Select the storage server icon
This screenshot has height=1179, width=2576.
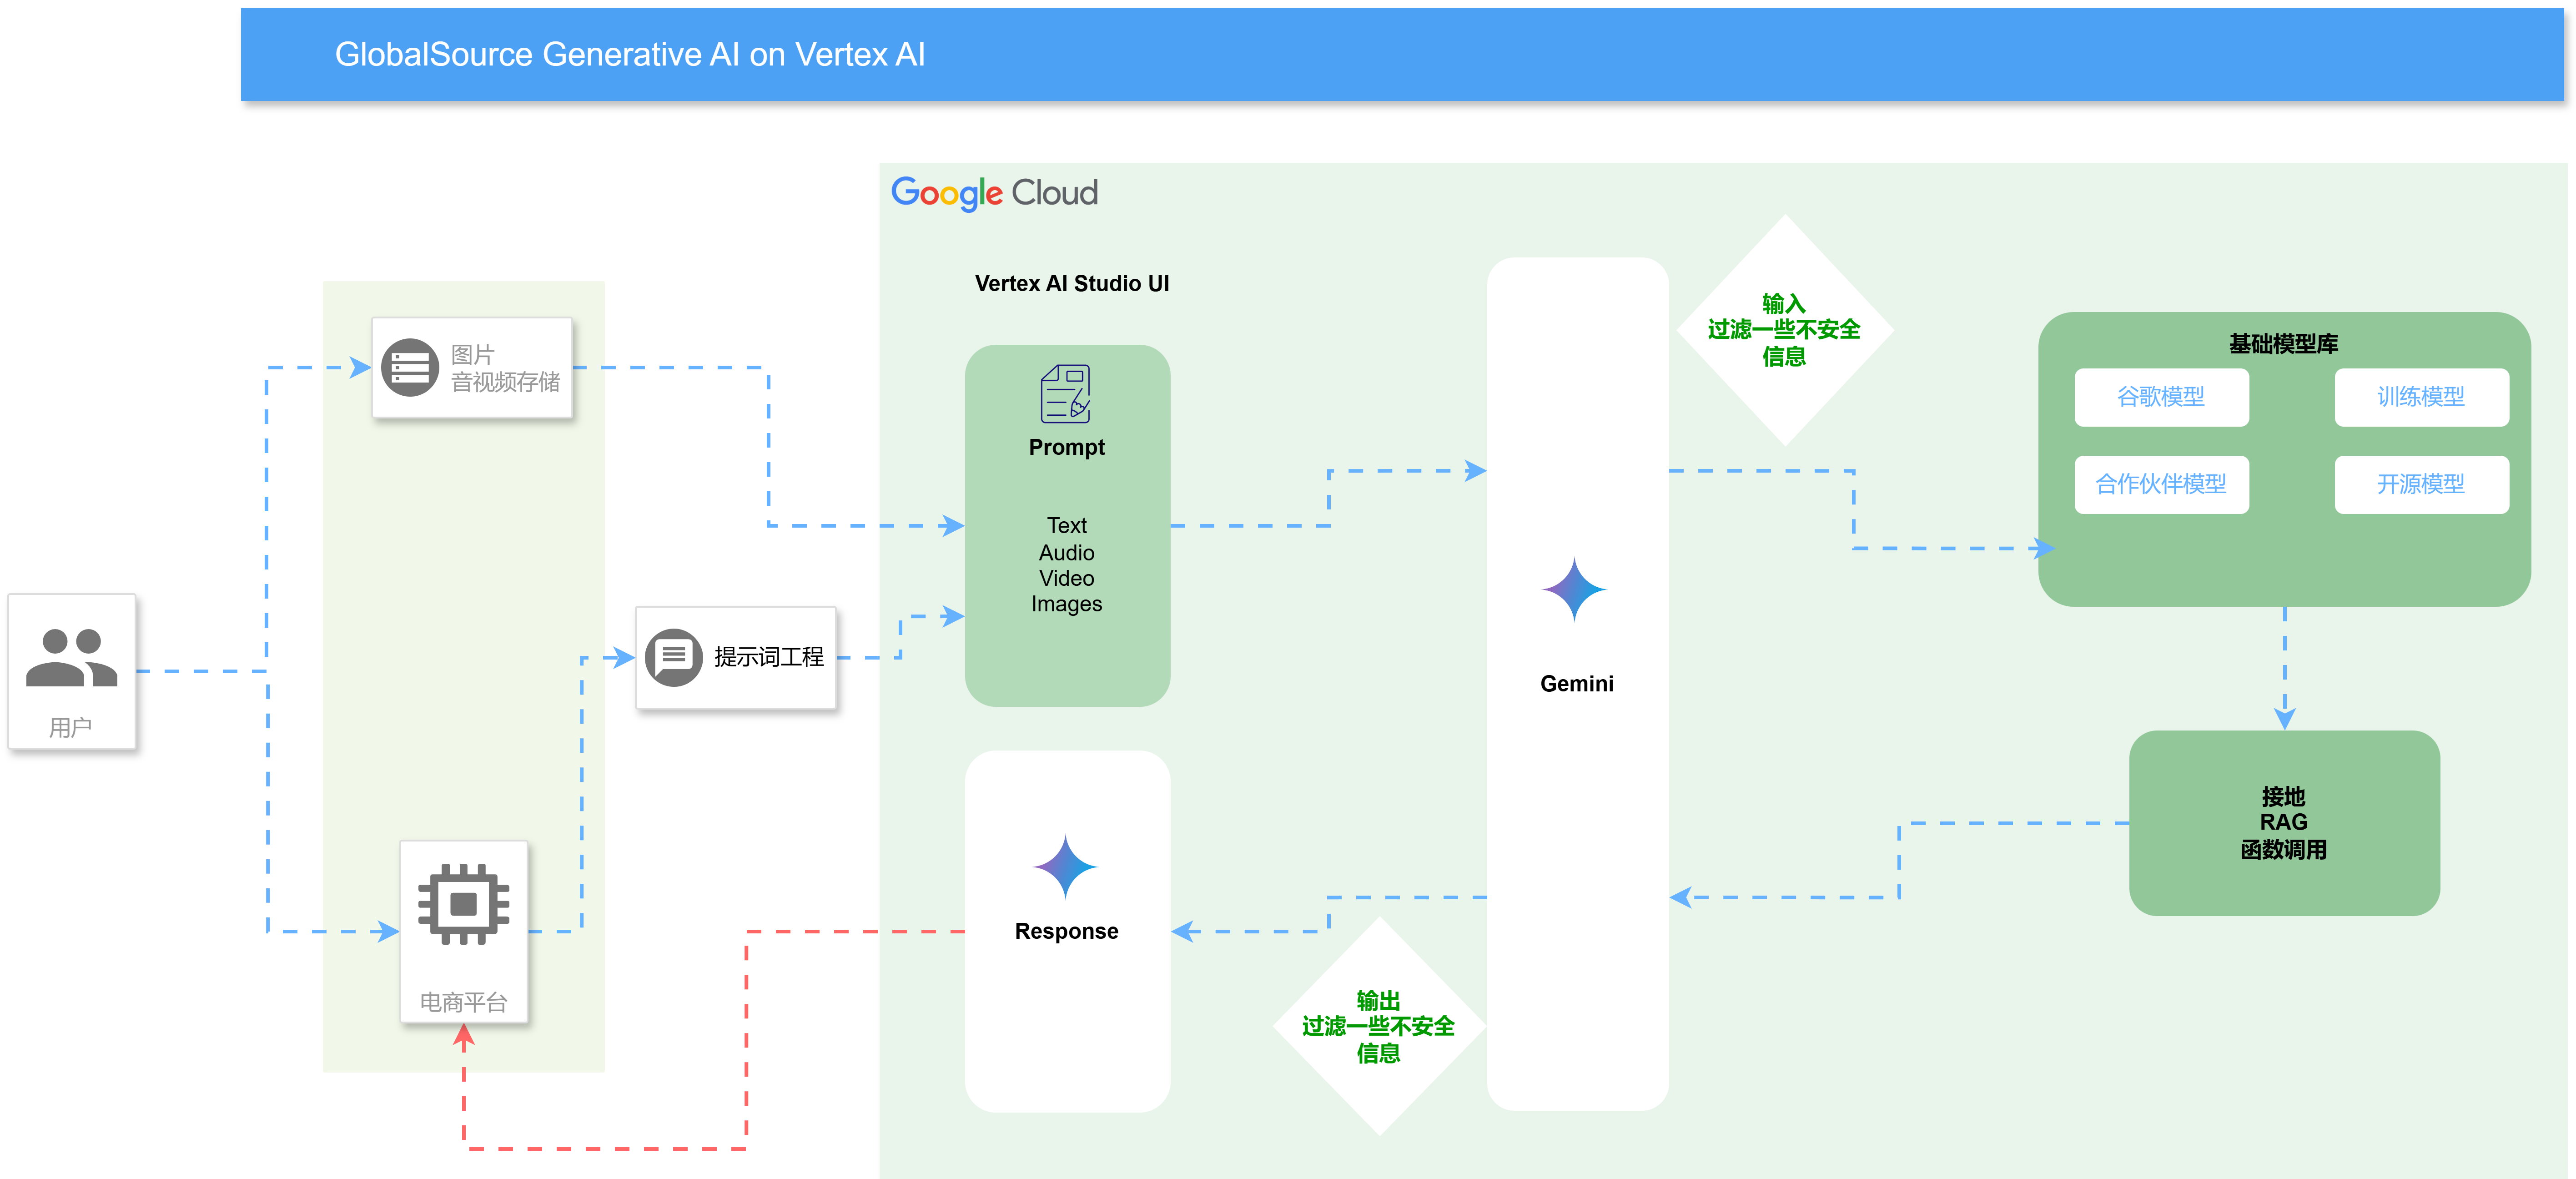(x=410, y=367)
